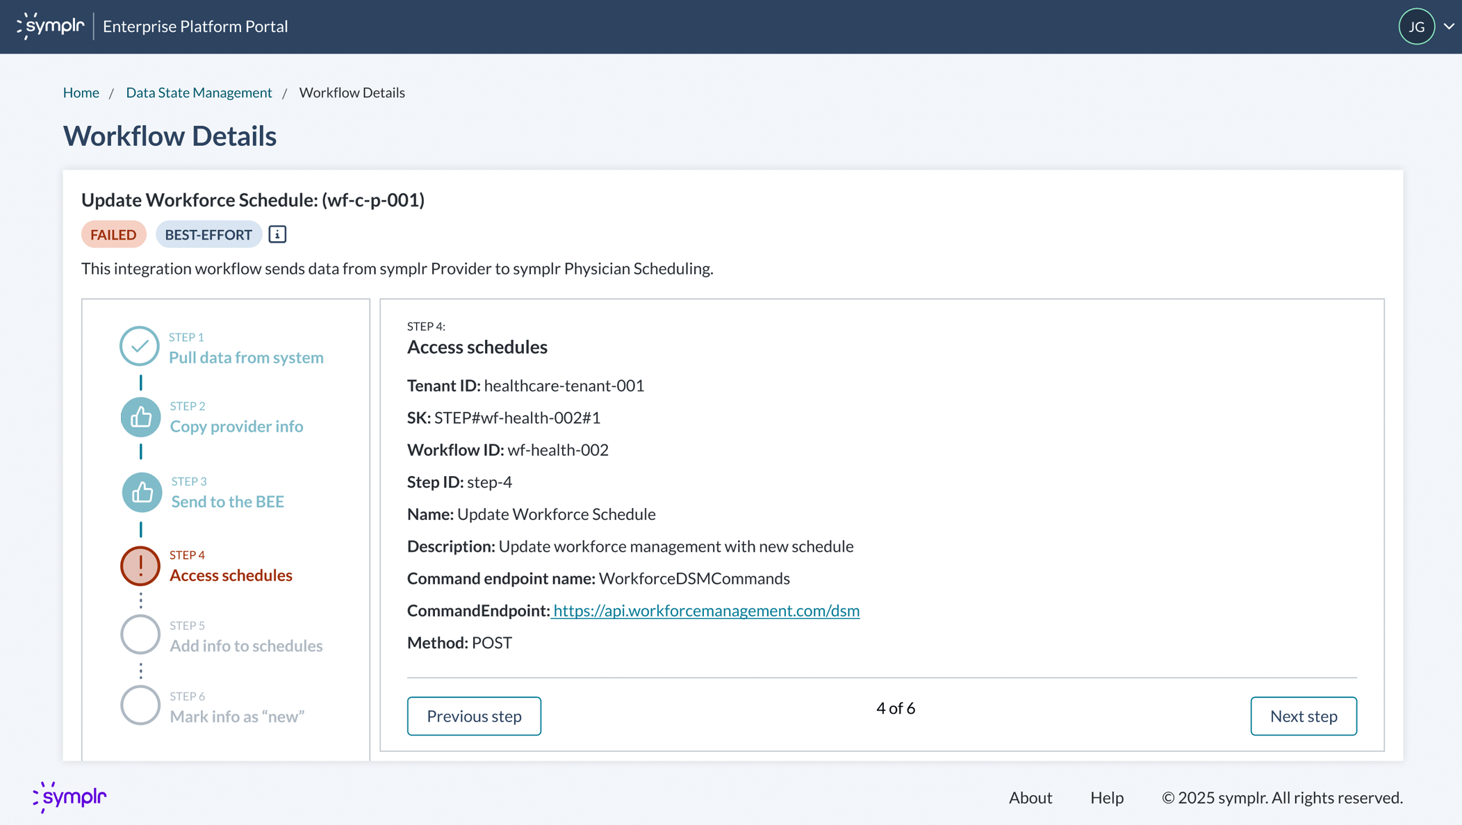The height and width of the screenshot is (825, 1462).
Task: Select the Access schedules step label
Action: pyautogui.click(x=231, y=575)
